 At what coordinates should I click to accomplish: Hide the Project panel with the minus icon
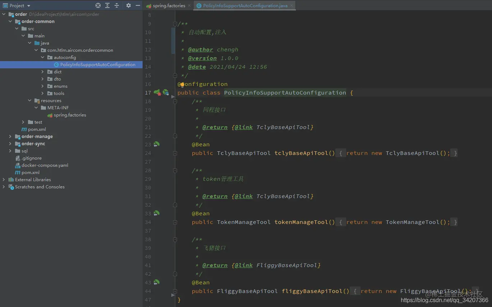(x=138, y=5)
